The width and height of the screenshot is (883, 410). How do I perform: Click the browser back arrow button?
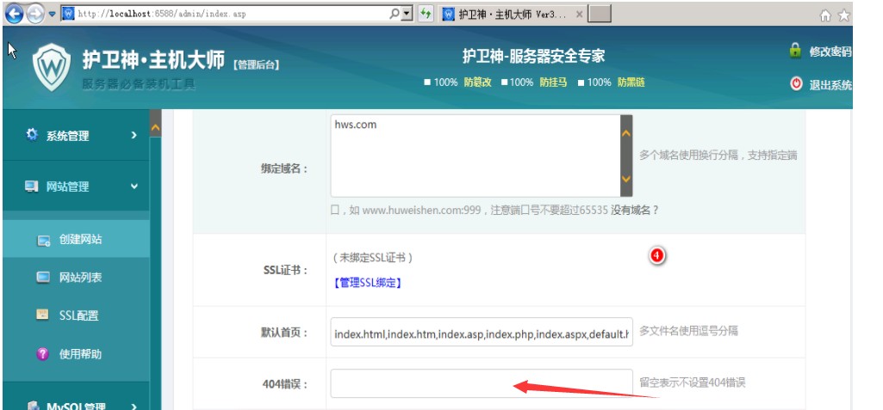15,14
